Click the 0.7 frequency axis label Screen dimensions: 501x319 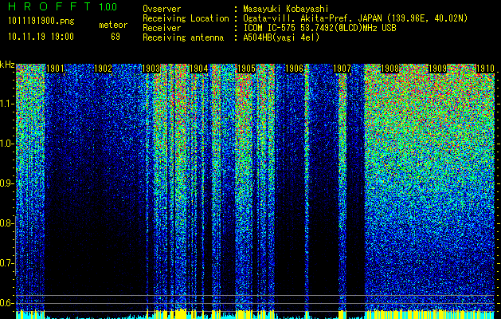pyautogui.click(x=6, y=263)
